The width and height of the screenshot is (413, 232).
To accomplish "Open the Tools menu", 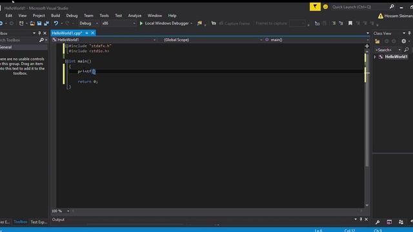I will pos(104,15).
